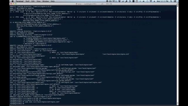This screenshot has width=188, height=106.
Task: Click the Dropbox menu bar icon
Action: coord(120,1)
